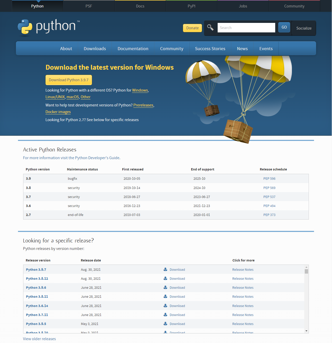
Task: Click View older releases
Action: (x=39, y=339)
